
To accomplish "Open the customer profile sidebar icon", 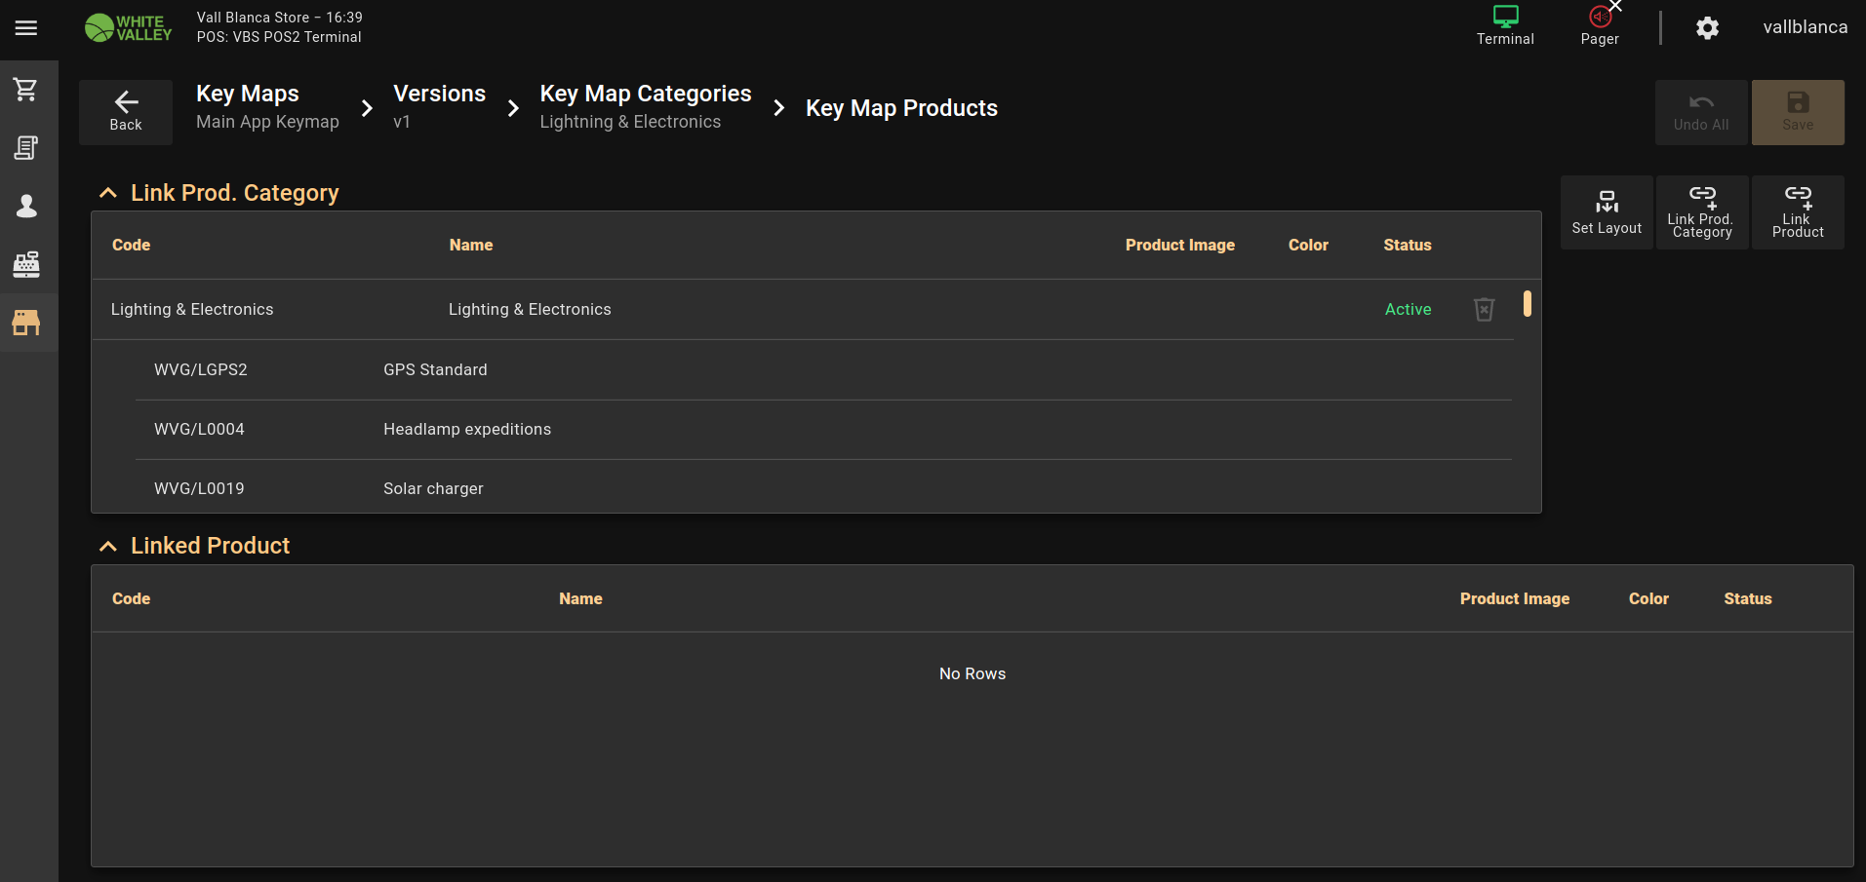I will (x=26, y=206).
